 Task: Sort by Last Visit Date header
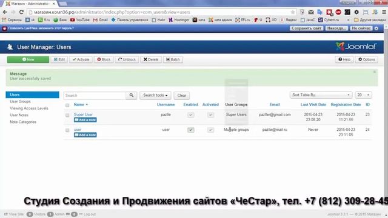coord(313,105)
